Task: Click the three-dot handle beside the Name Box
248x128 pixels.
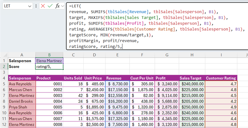Action: pos(36,6)
